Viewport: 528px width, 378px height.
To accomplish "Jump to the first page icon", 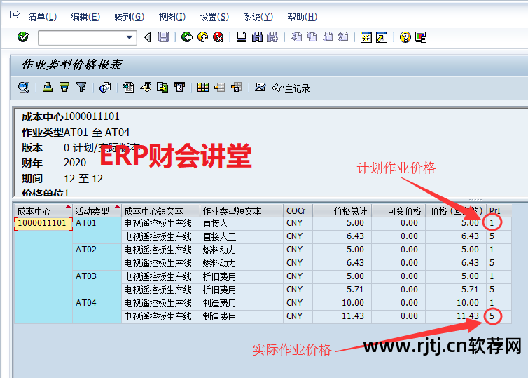I will pos(297,36).
